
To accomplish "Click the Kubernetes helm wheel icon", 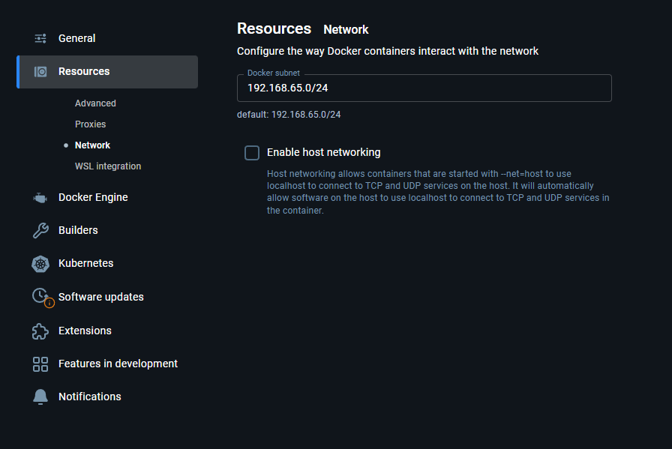I will point(40,264).
